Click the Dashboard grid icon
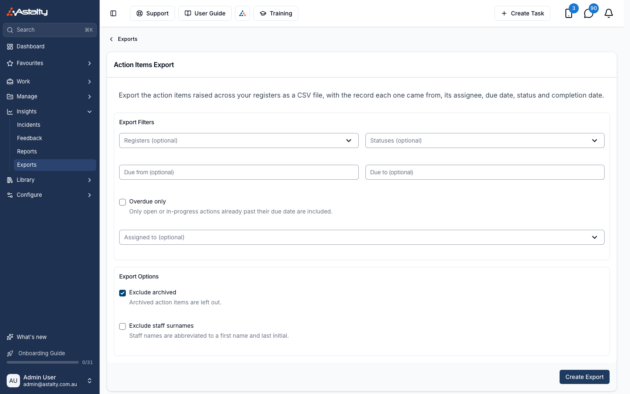 coord(10,47)
